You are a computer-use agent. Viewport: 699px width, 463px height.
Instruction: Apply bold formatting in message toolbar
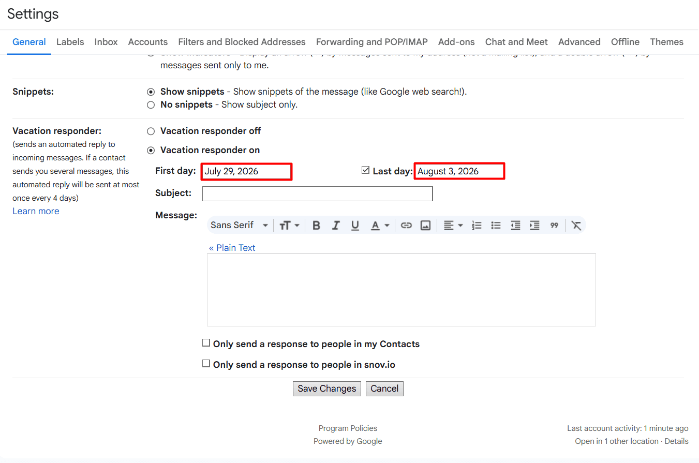click(x=316, y=226)
